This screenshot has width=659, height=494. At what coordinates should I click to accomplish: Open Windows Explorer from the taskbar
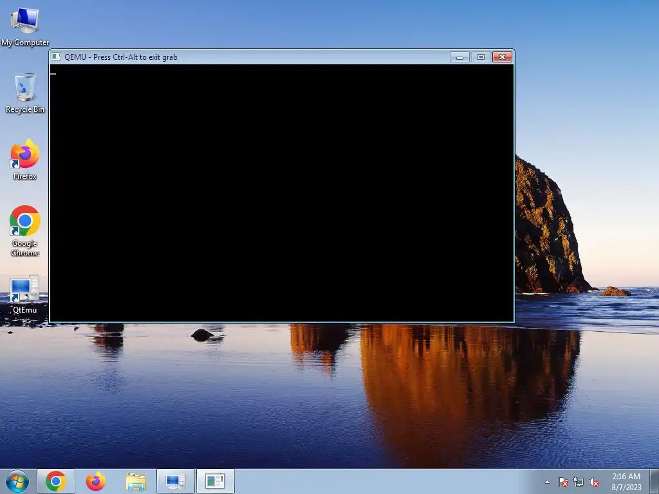(136, 481)
